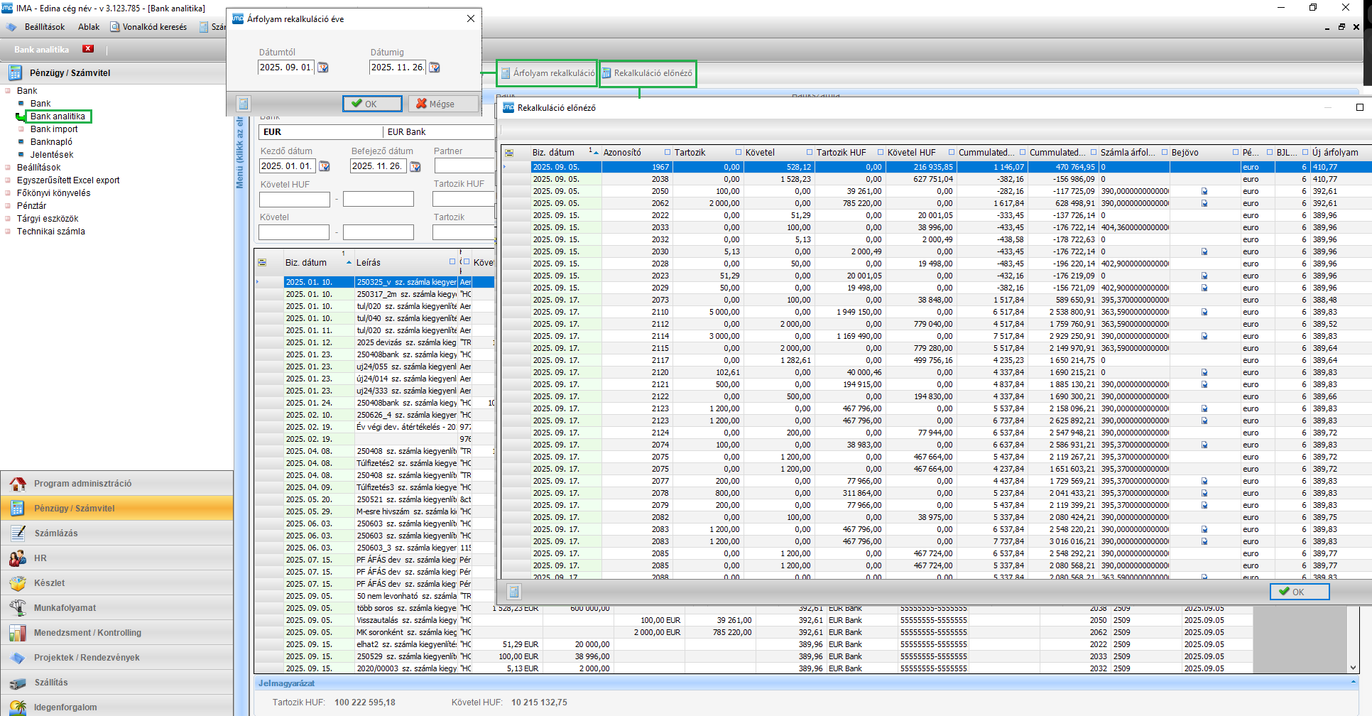Screen dimensions: 1372x716
Task: Open the Készlet inventory module
Action: tap(48, 583)
